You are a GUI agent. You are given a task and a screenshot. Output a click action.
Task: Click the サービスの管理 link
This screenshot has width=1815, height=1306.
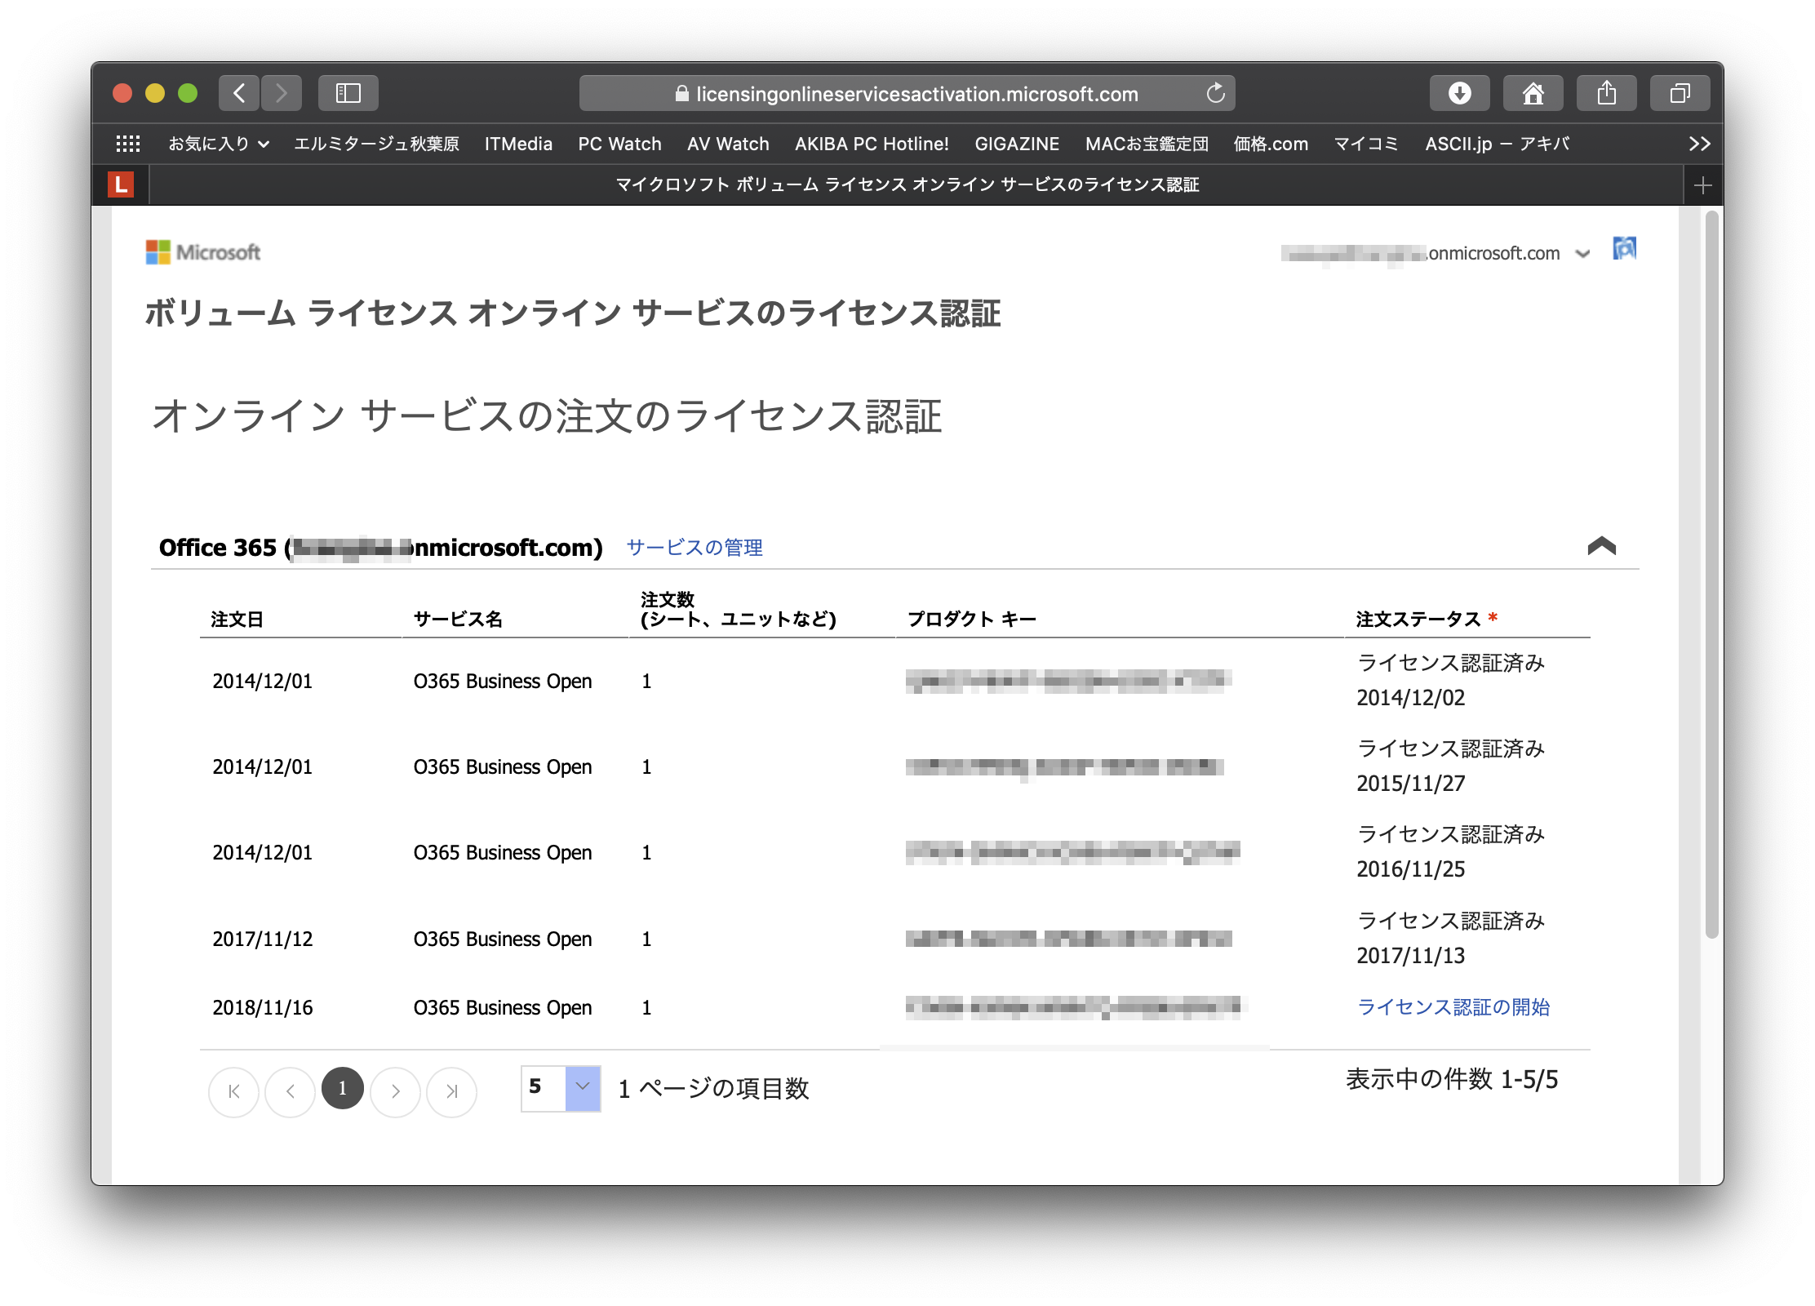pyautogui.click(x=694, y=547)
